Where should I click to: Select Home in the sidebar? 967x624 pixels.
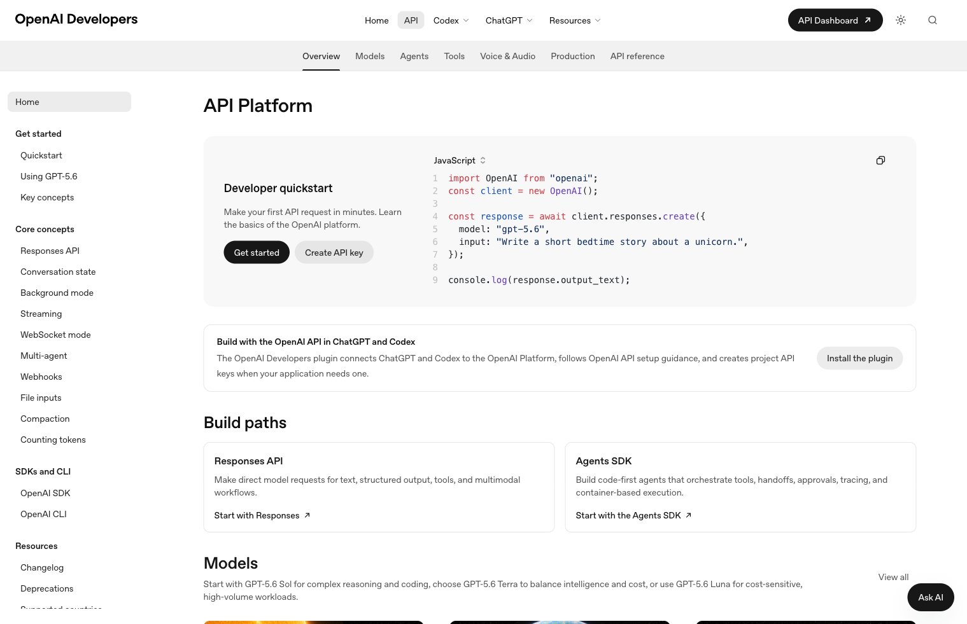point(69,102)
